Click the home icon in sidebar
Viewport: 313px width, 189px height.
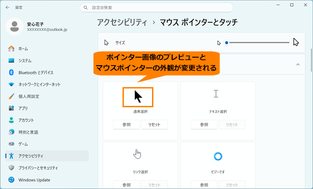(11, 49)
